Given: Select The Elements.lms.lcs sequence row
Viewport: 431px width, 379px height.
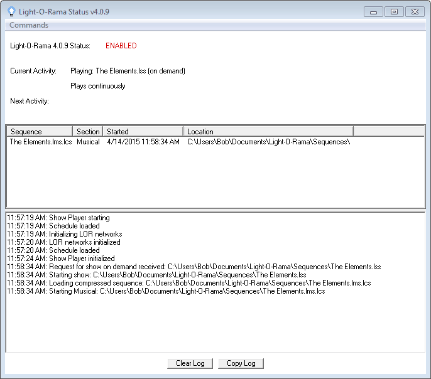Looking at the screenshot, I should coord(41,142).
